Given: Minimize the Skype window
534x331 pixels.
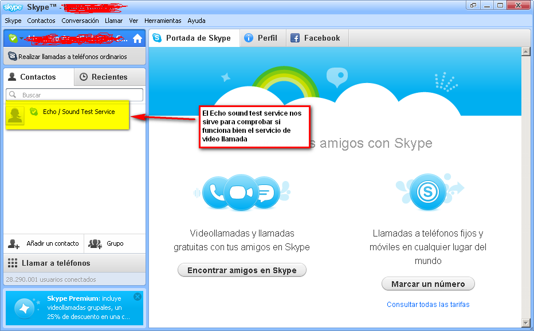Looking at the screenshot, I should pyautogui.click(x=487, y=6).
